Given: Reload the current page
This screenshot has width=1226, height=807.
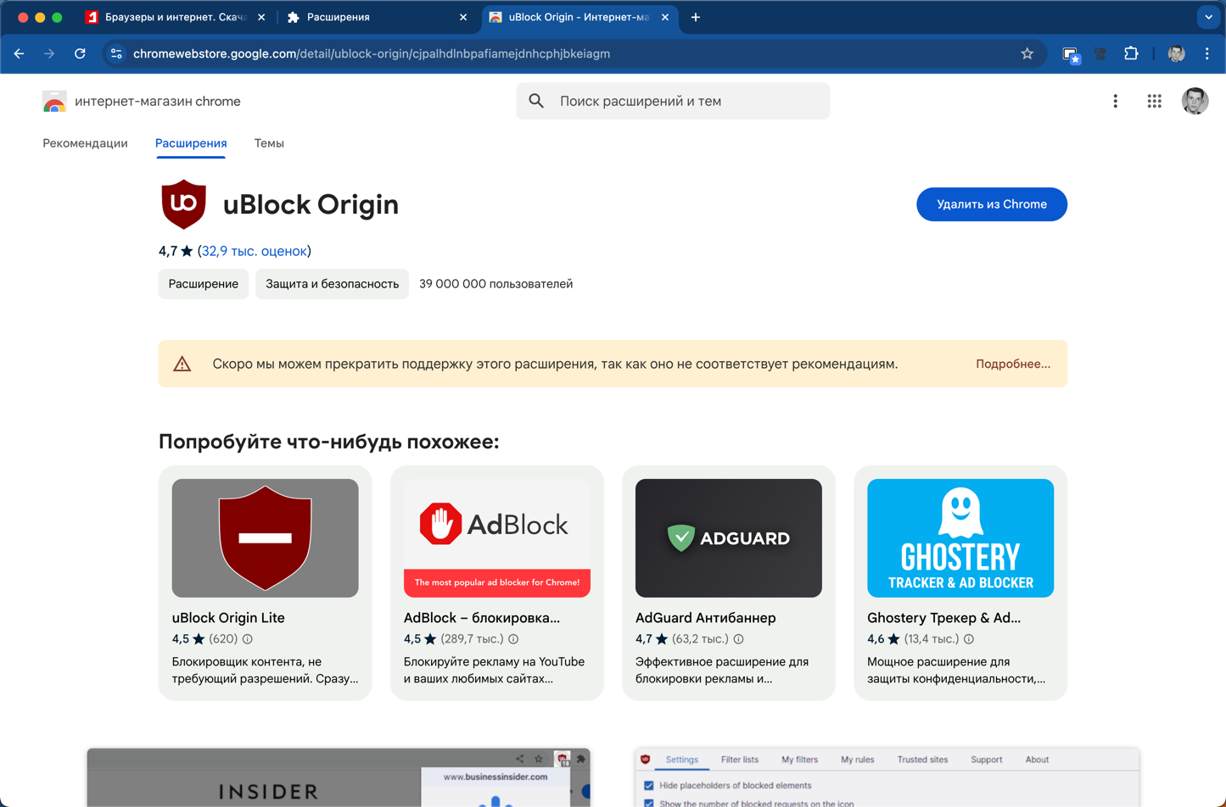Looking at the screenshot, I should [x=80, y=53].
